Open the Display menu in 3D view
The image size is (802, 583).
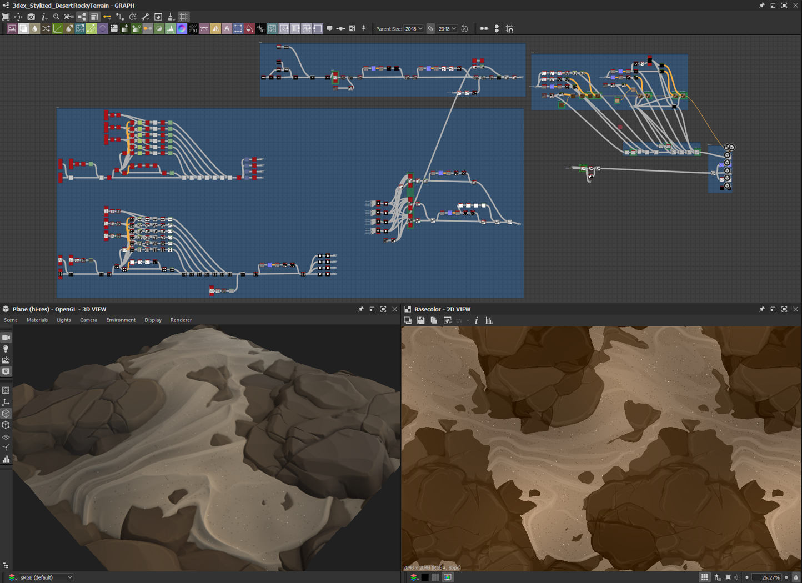coord(153,320)
